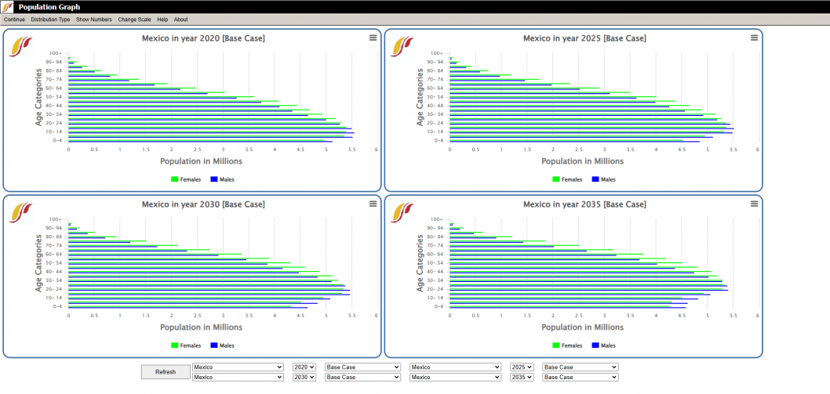Click the flame logo in the 2035 chart
This screenshot has width=830, height=394.
pos(402,212)
